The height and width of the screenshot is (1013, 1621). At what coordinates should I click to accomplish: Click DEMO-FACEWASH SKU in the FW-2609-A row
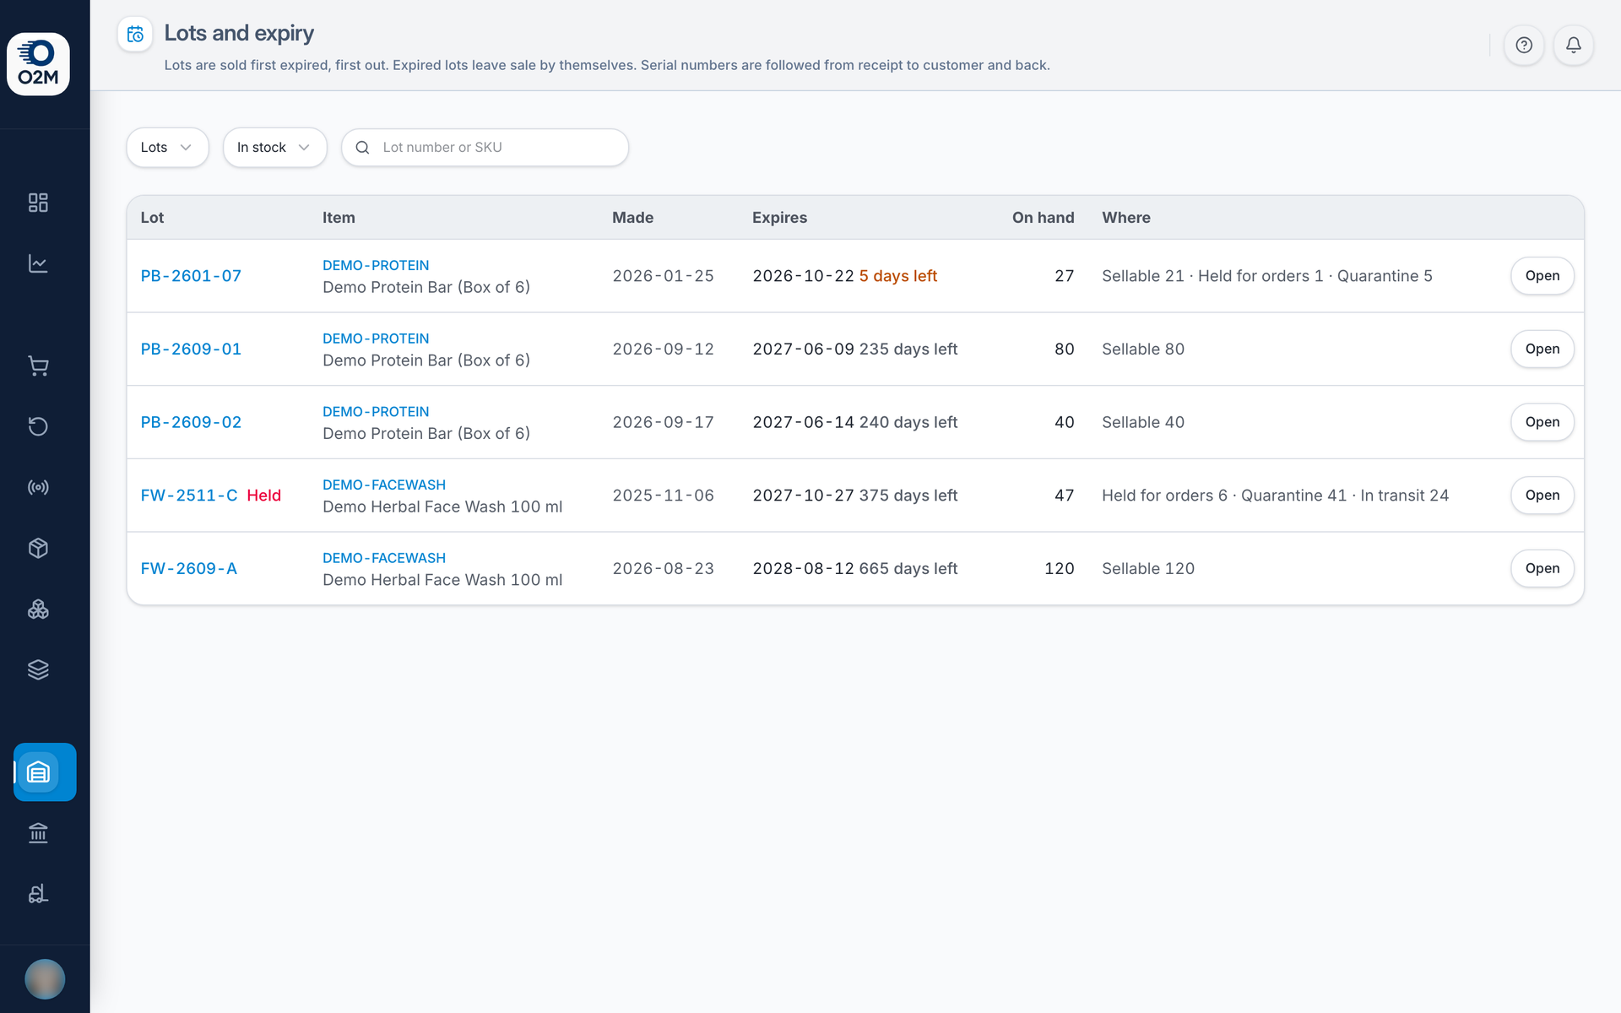pyautogui.click(x=384, y=558)
